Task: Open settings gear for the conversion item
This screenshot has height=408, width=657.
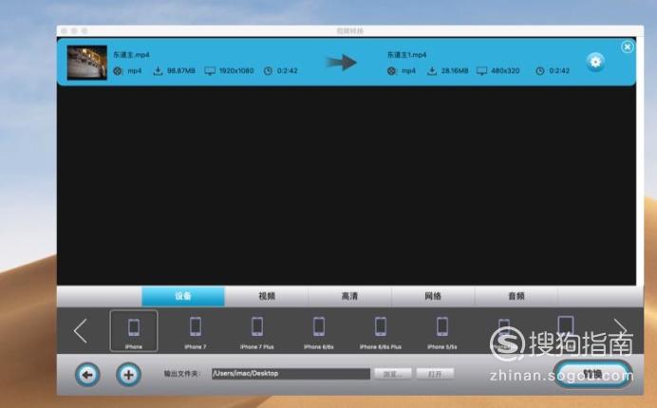Action: 595,62
